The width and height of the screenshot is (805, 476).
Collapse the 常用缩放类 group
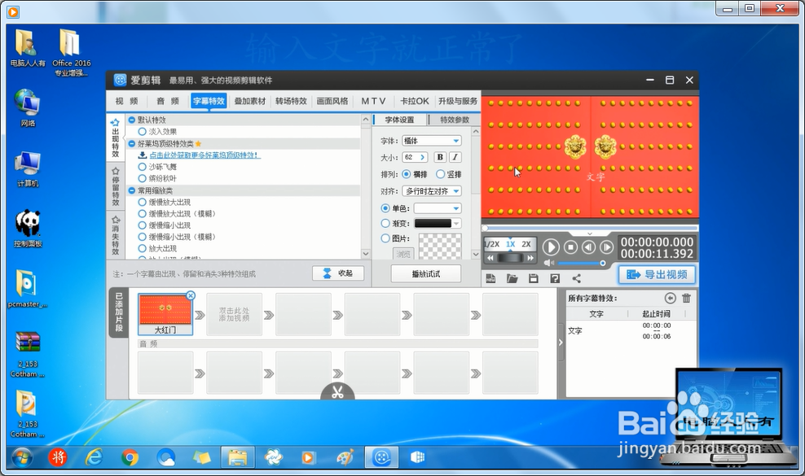pyautogui.click(x=132, y=190)
